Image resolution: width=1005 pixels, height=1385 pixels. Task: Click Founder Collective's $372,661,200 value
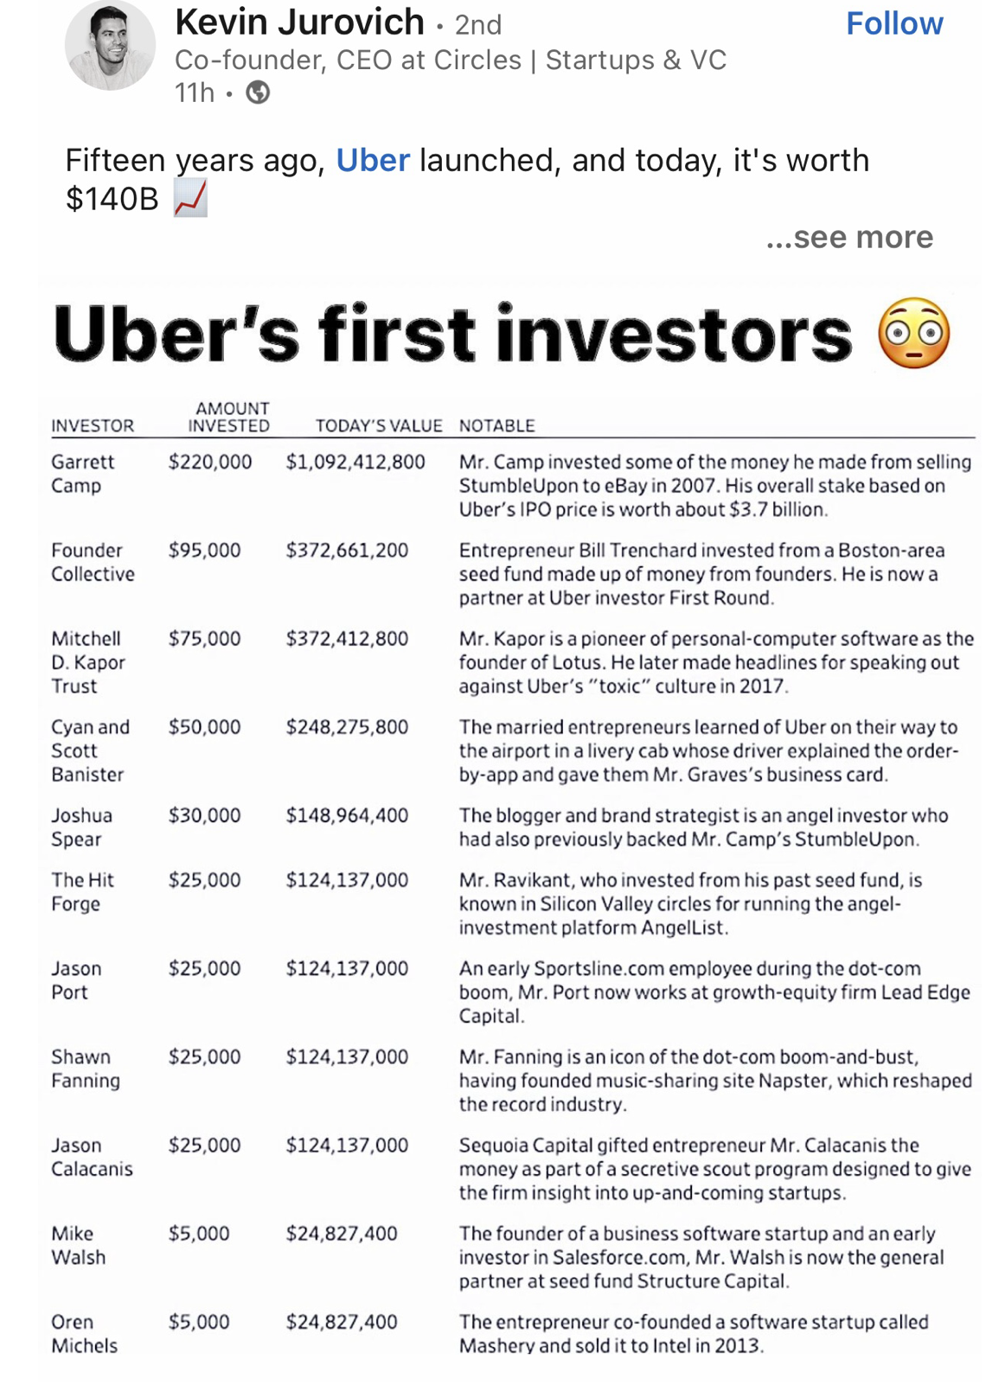(347, 551)
